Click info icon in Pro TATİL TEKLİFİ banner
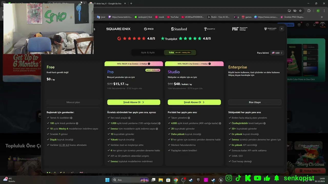Viewport: 328px width, 184px height. click(149, 64)
